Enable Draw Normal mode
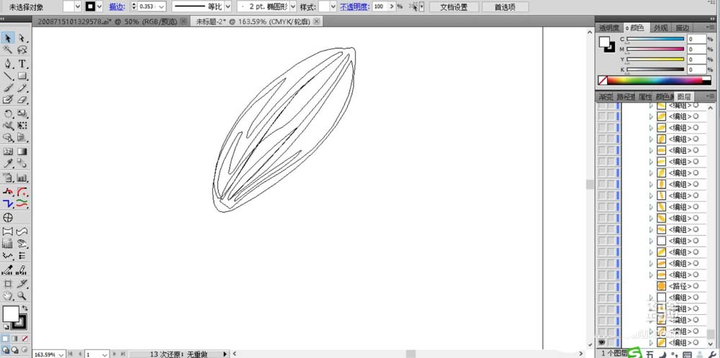The height and width of the screenshot is (358, 720). pyautogui.click(x=5, y=350)
